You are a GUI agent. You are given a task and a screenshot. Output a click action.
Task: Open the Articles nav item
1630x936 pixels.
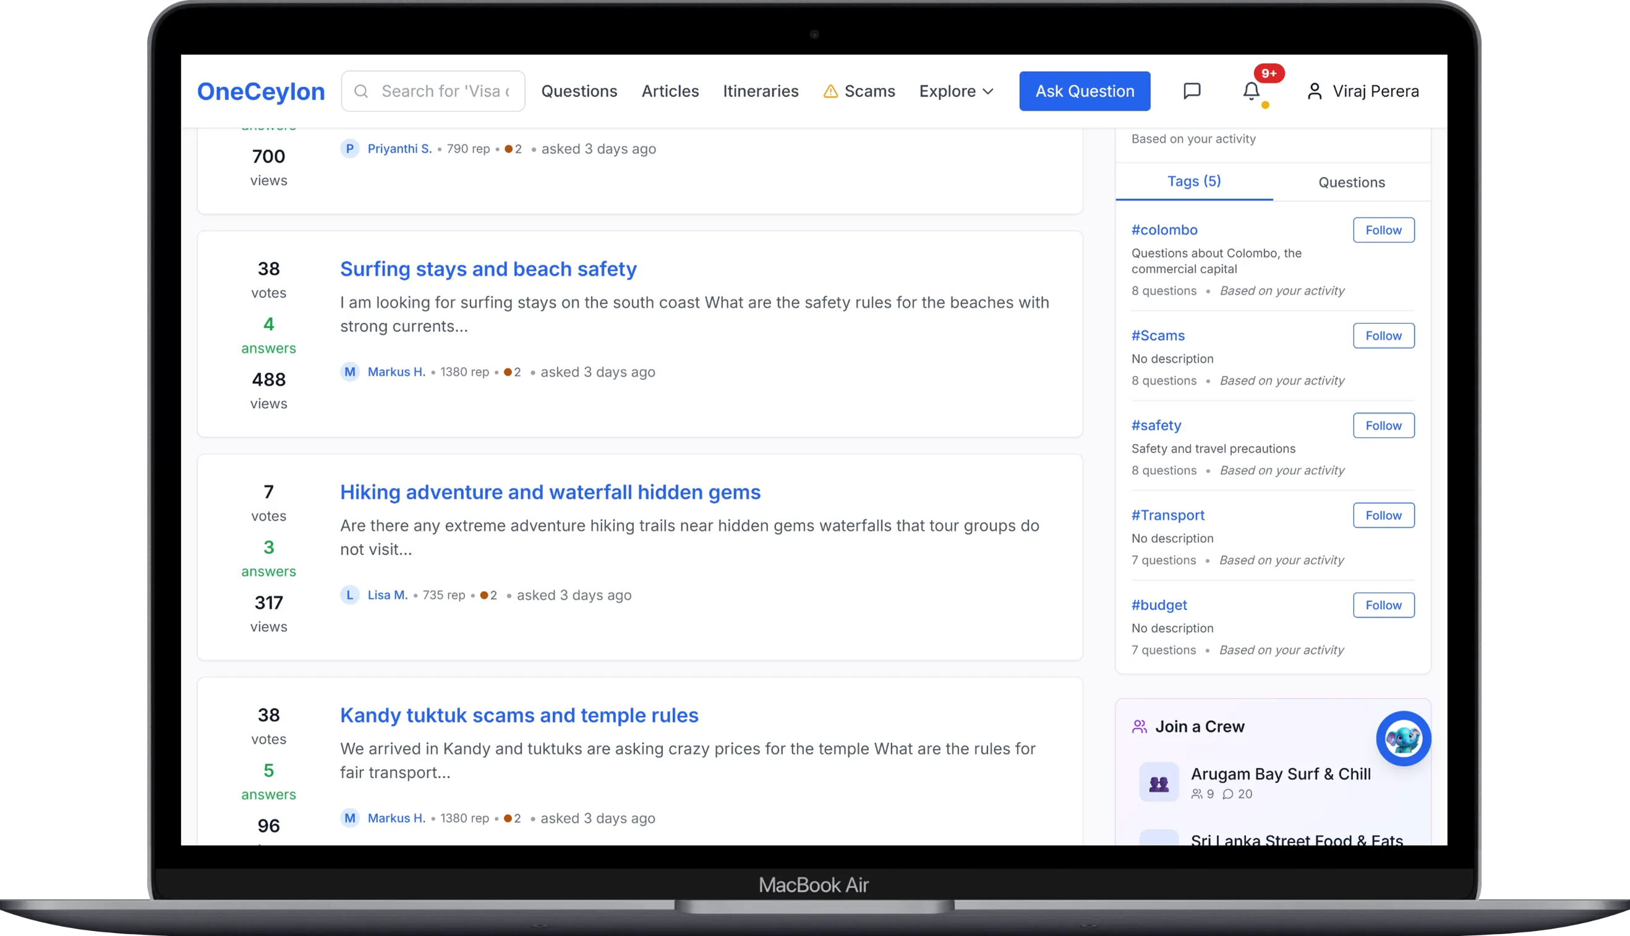(670, 91)
